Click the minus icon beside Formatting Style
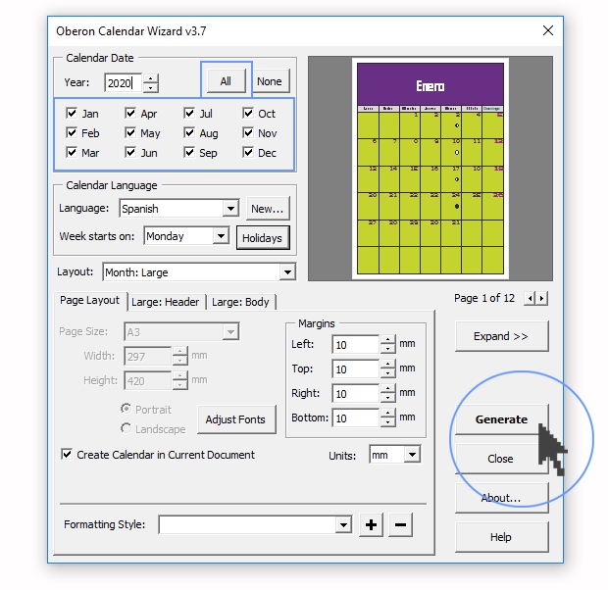 (x=400, y=525)
